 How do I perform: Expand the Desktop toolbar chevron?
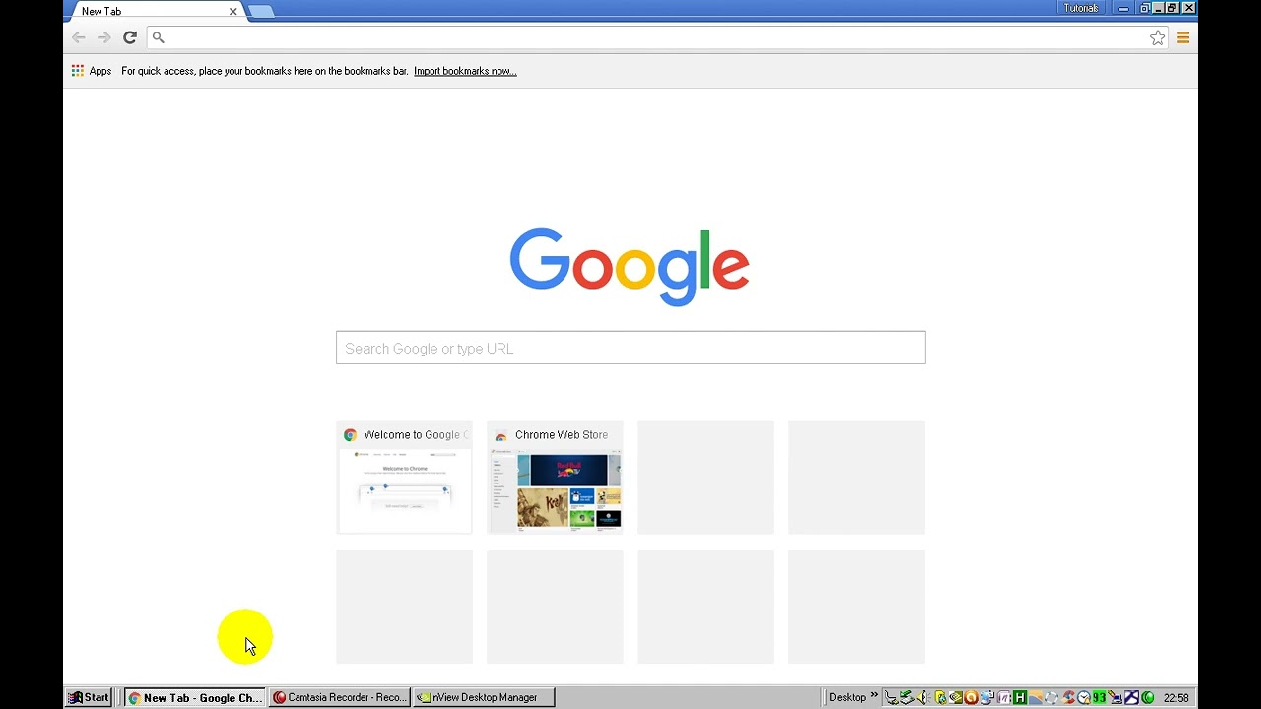[x=874, y=696]
